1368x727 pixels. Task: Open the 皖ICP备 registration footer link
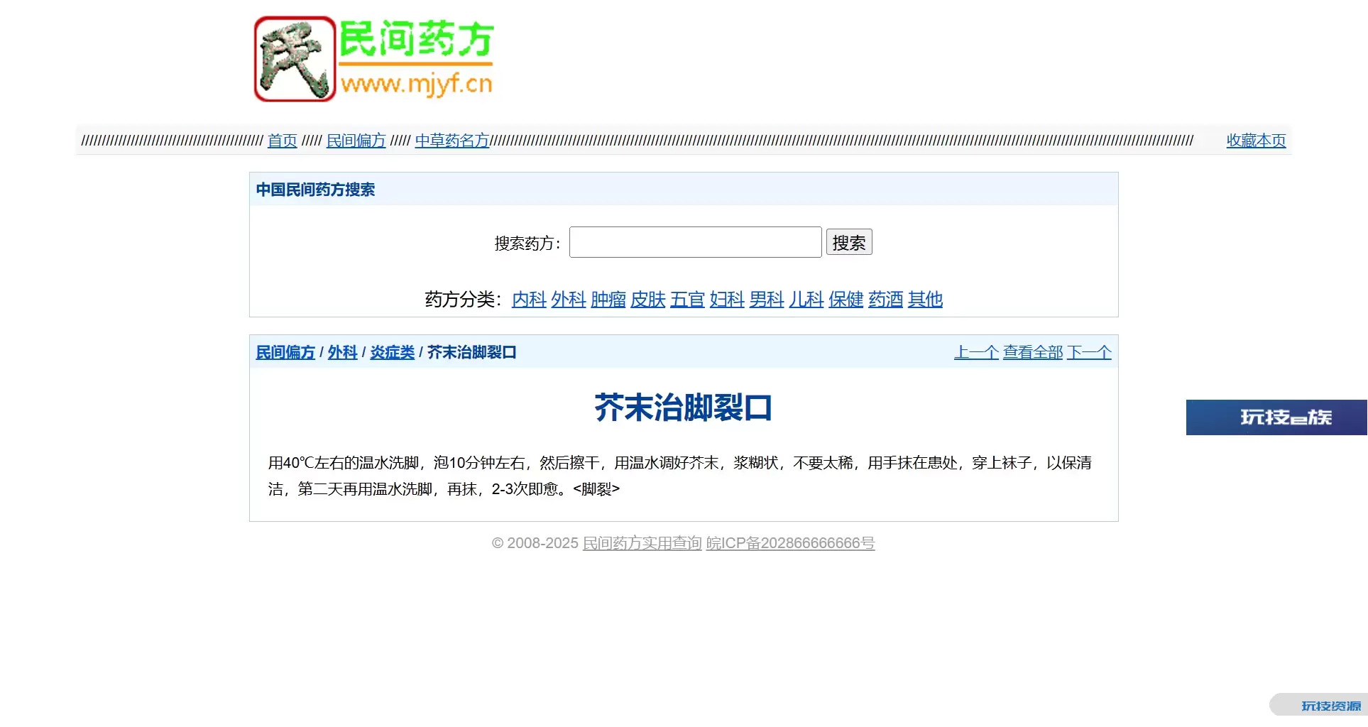pyautogui.click(x=790, y=543)
